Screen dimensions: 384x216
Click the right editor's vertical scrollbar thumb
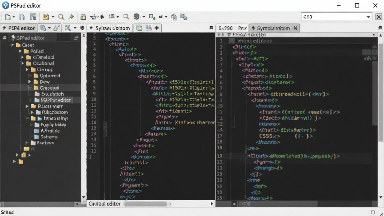[x=380, y=93]
